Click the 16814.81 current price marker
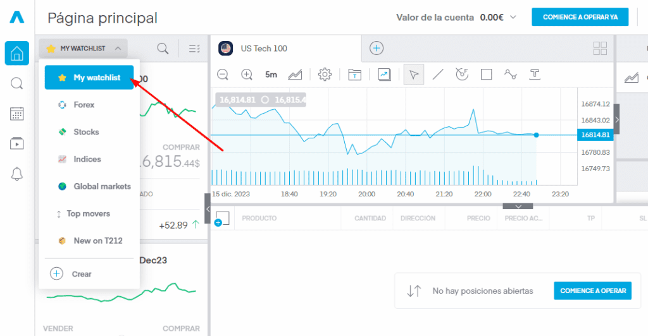The width and height of the screenshot is (648, 336). coord(595,135)
